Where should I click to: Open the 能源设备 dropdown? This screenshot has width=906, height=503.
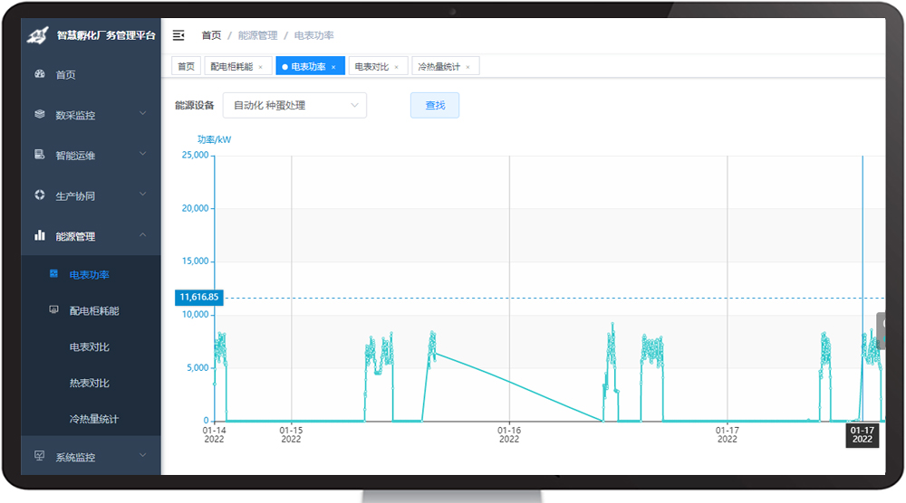(x=294, y=106)
